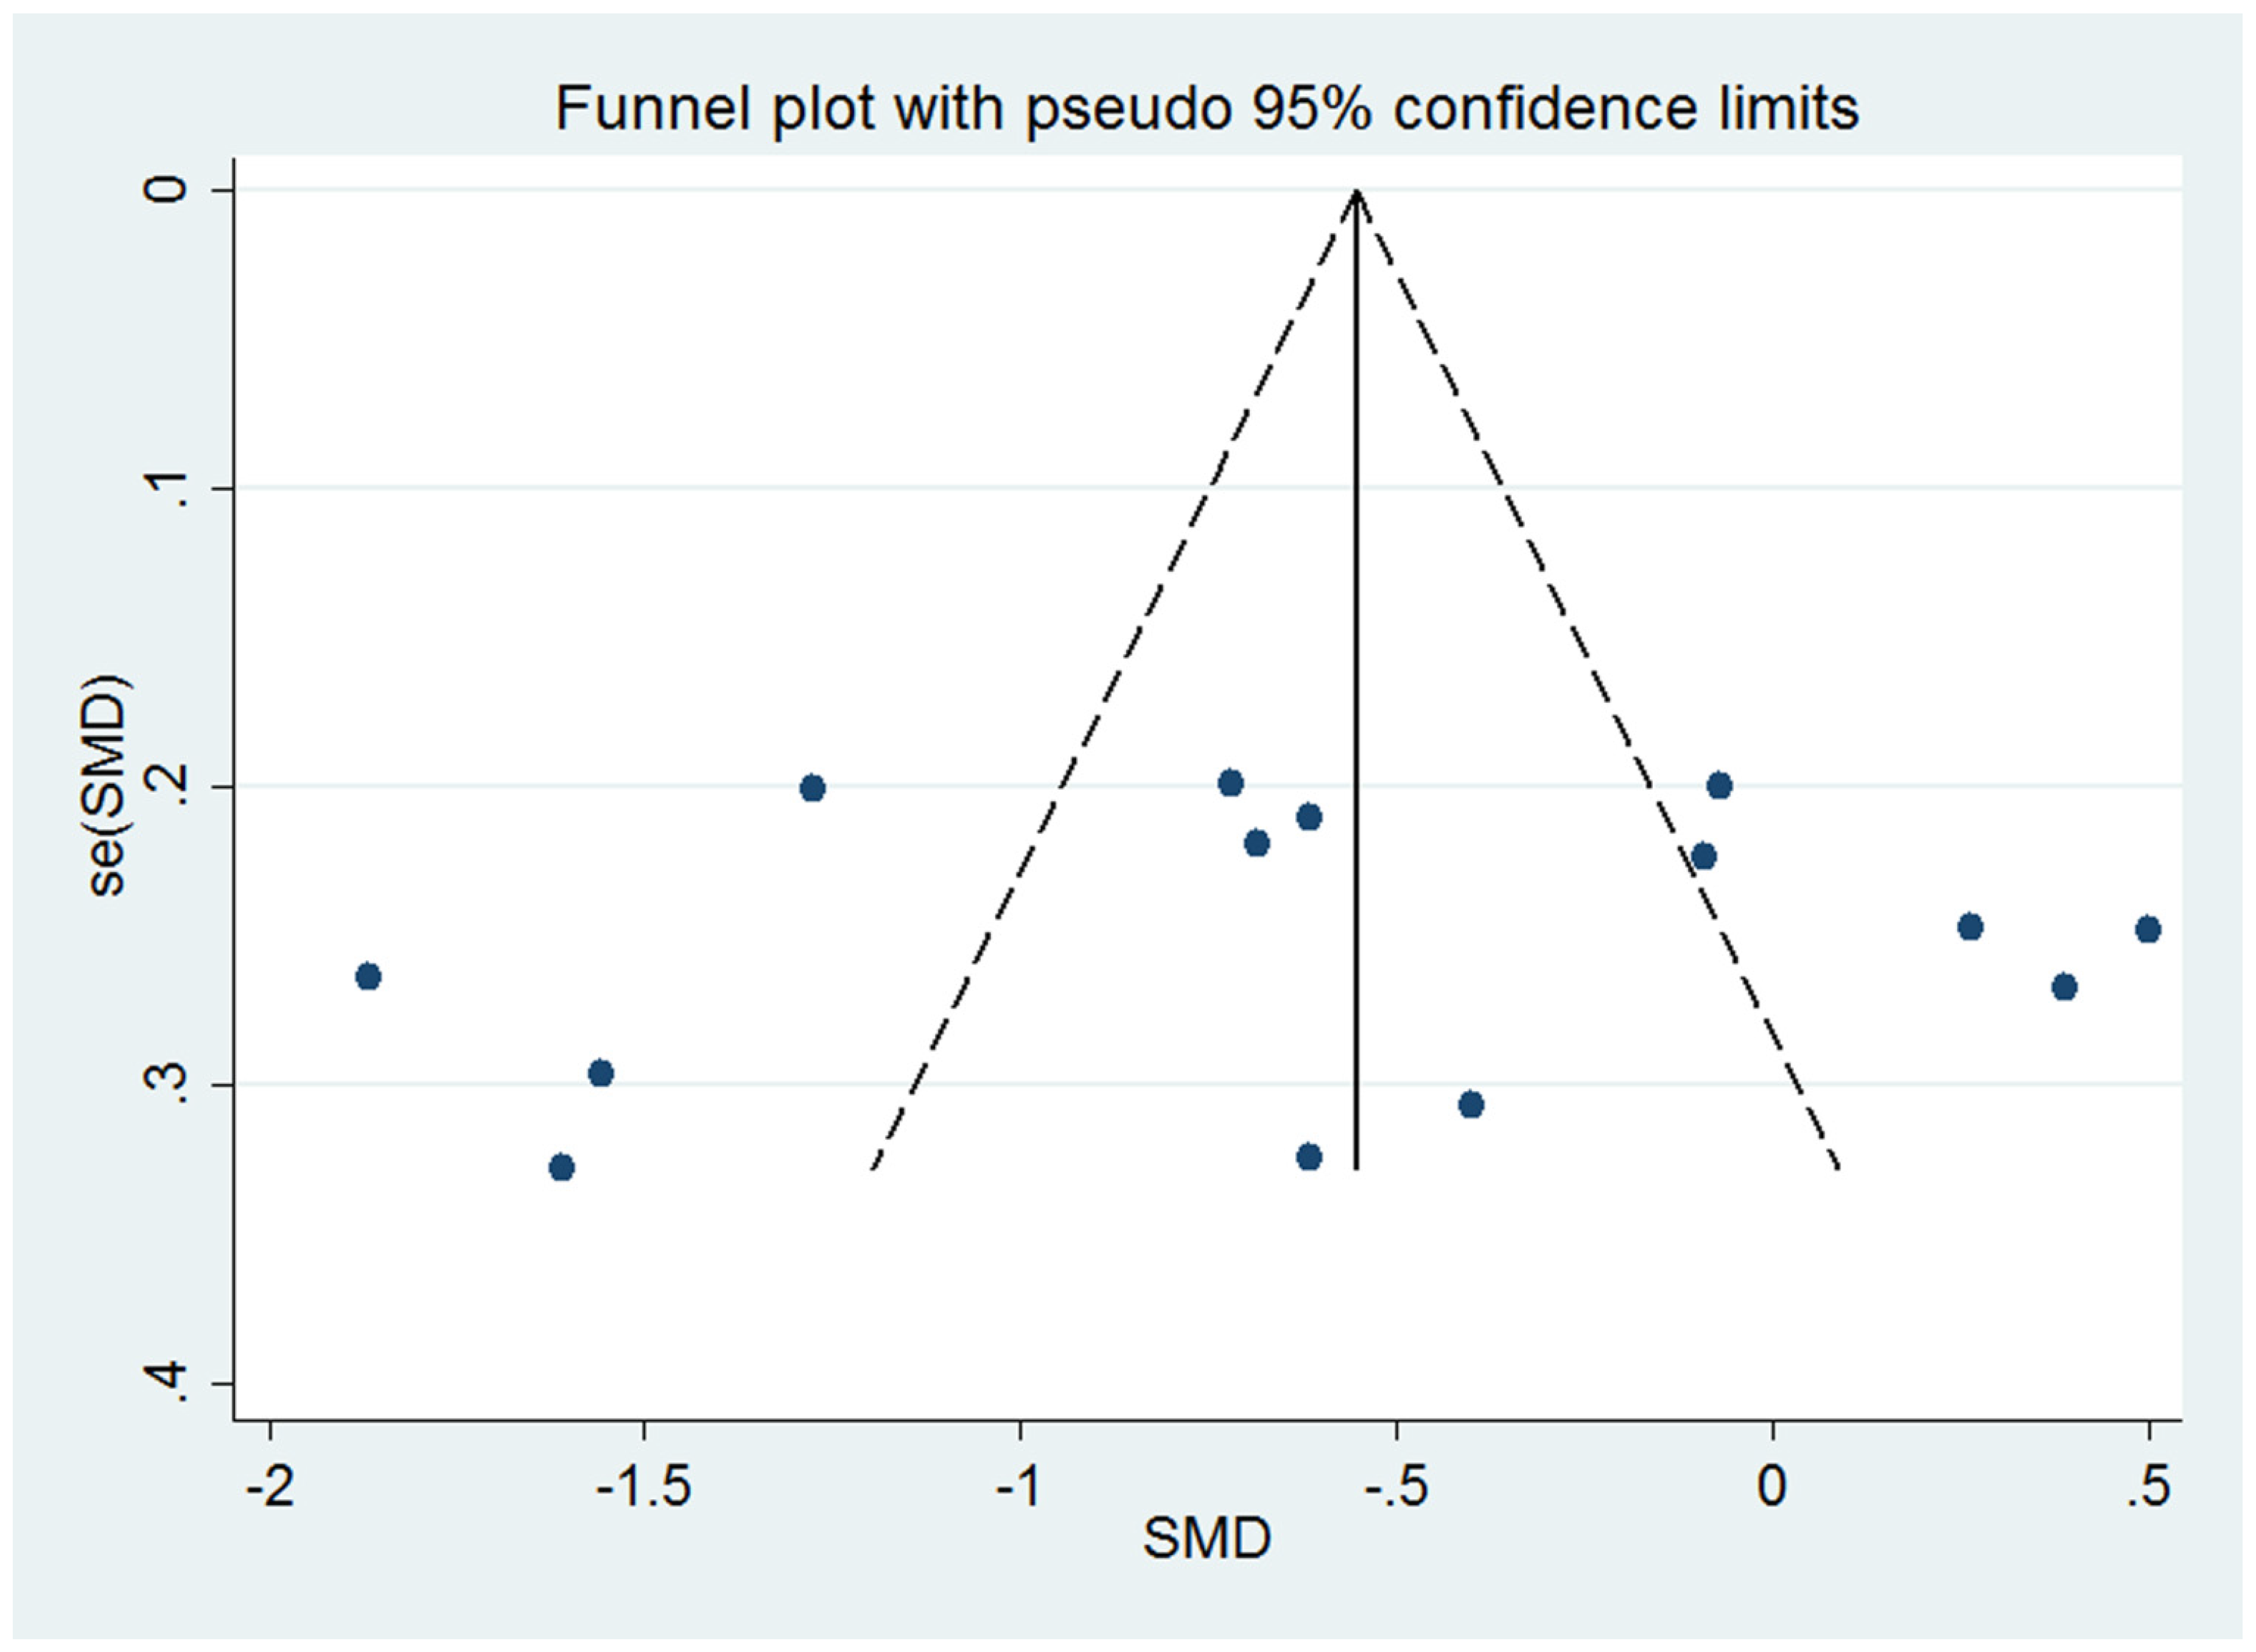Viewport: 2256px width, 1652px height.
Task: Select the "-.5" tick label on x-axis
Action: pos(1395,1488)
